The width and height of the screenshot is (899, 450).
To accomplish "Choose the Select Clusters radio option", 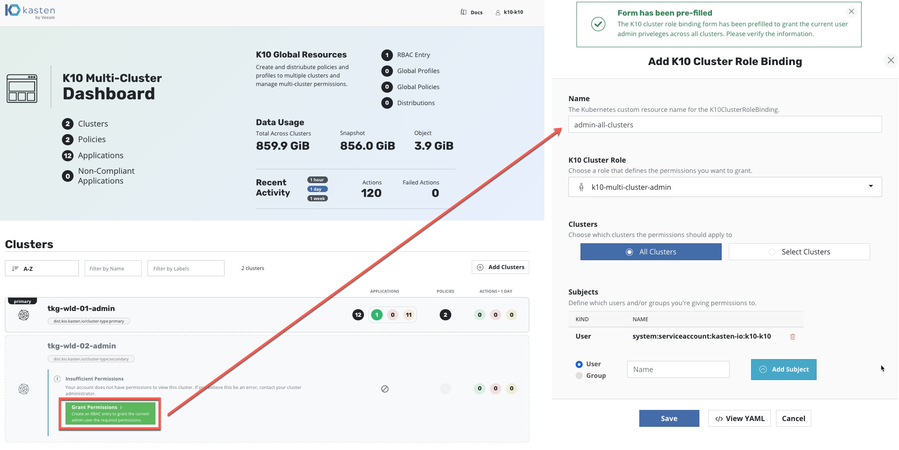I will point(799,252).
